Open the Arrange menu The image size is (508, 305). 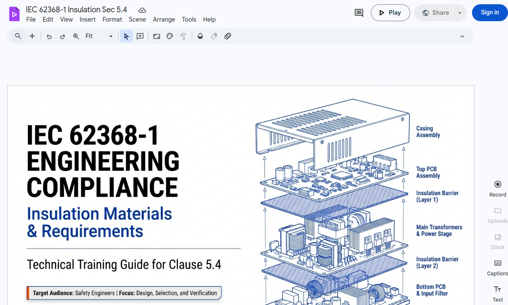click(x=164, y=19)
